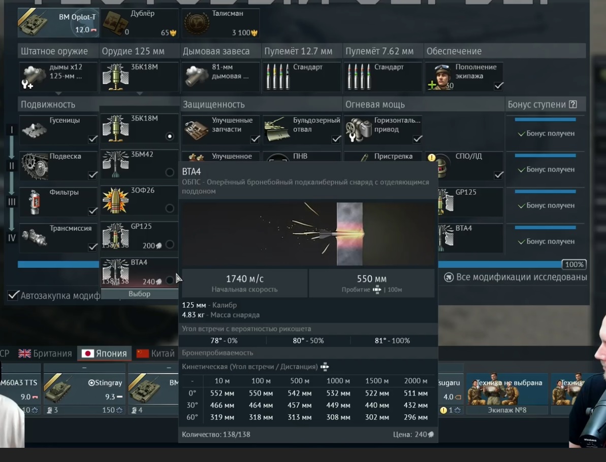Viewport: 606px width, 462px height.
Task: Select the дымы x12 125-мм loadout
Action: pos(58,77)
